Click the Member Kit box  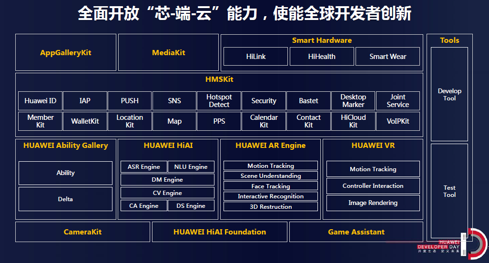(40, 121)
